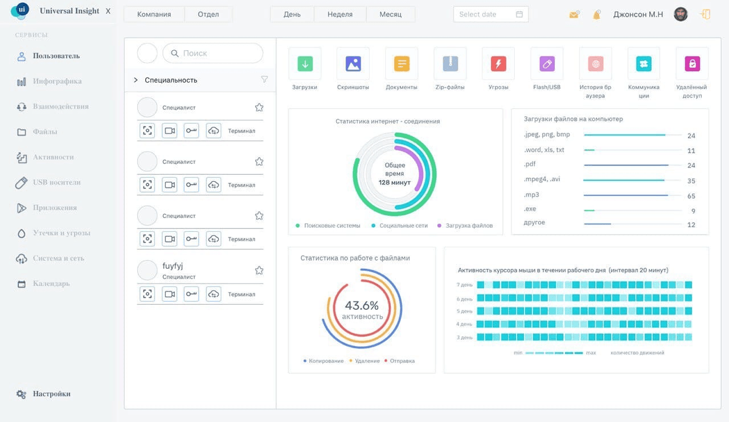Click the logout door icon
The width and height of the screenshot is (729, 422).
tap(705, 14)
